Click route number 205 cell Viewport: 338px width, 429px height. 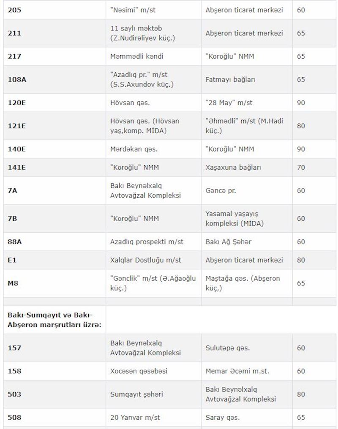tap(14, 9)
